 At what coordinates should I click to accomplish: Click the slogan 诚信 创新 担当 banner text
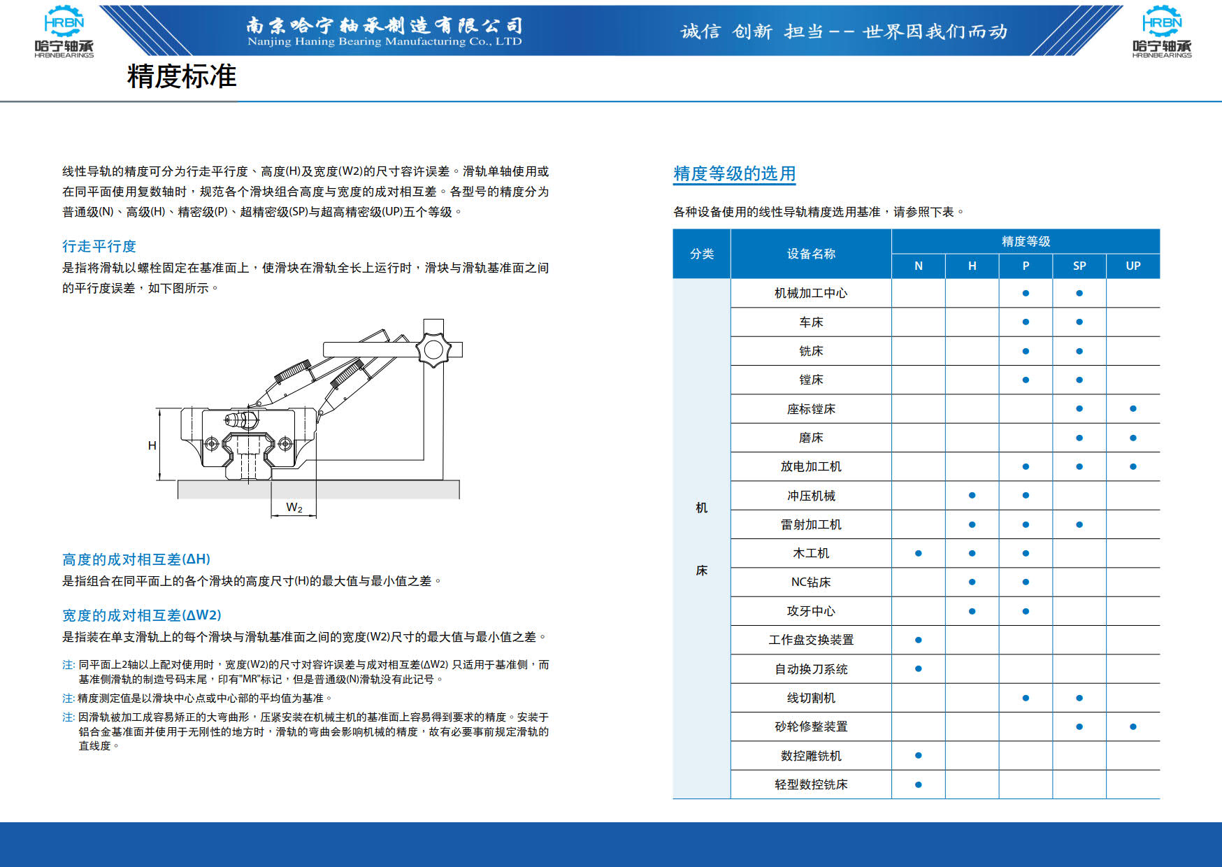click(x=844, y=31)
